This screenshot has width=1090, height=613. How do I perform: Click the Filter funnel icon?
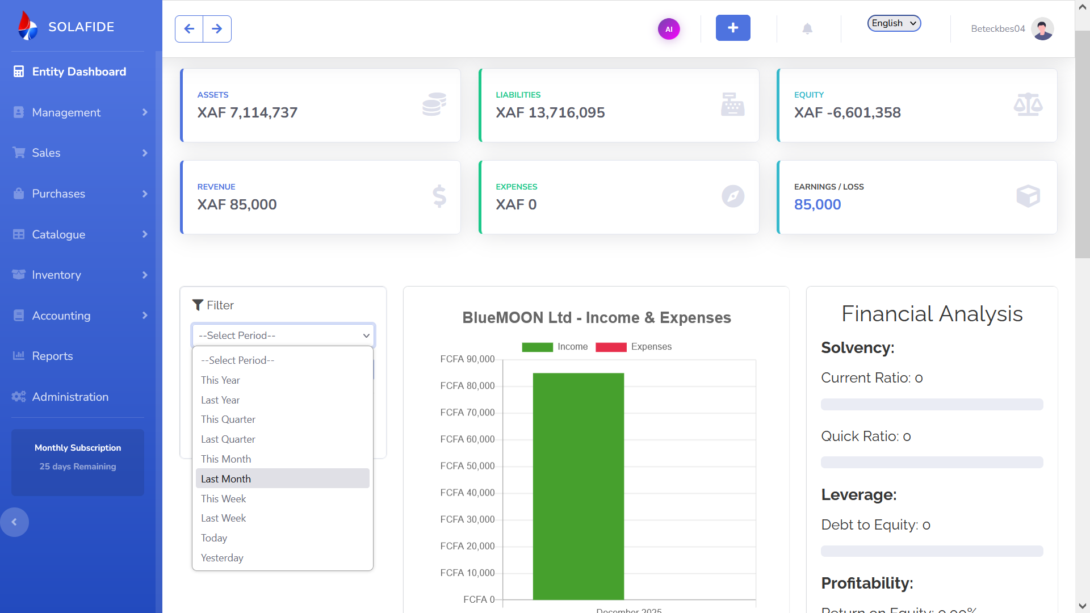198,305
